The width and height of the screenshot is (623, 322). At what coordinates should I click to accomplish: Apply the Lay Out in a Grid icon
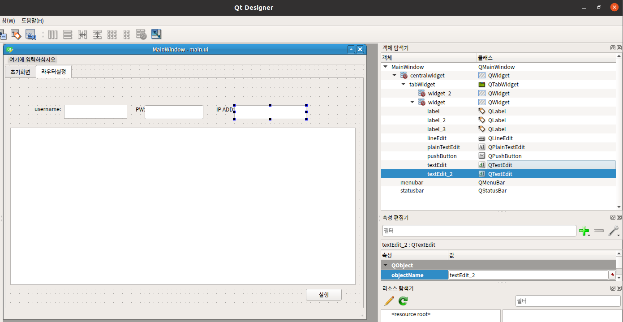click(x=112, y=34)
